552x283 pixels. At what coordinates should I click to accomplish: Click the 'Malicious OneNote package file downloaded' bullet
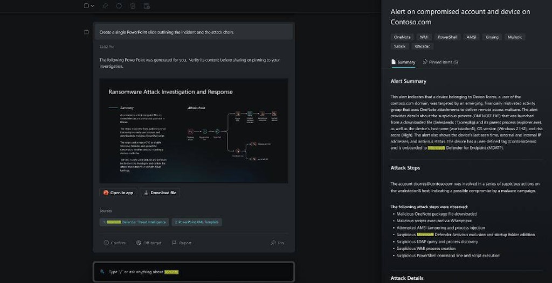[437, 214]
